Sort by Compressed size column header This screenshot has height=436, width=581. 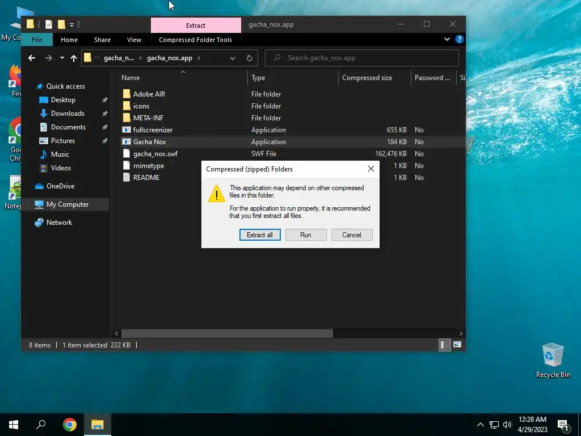coord(367,77)
